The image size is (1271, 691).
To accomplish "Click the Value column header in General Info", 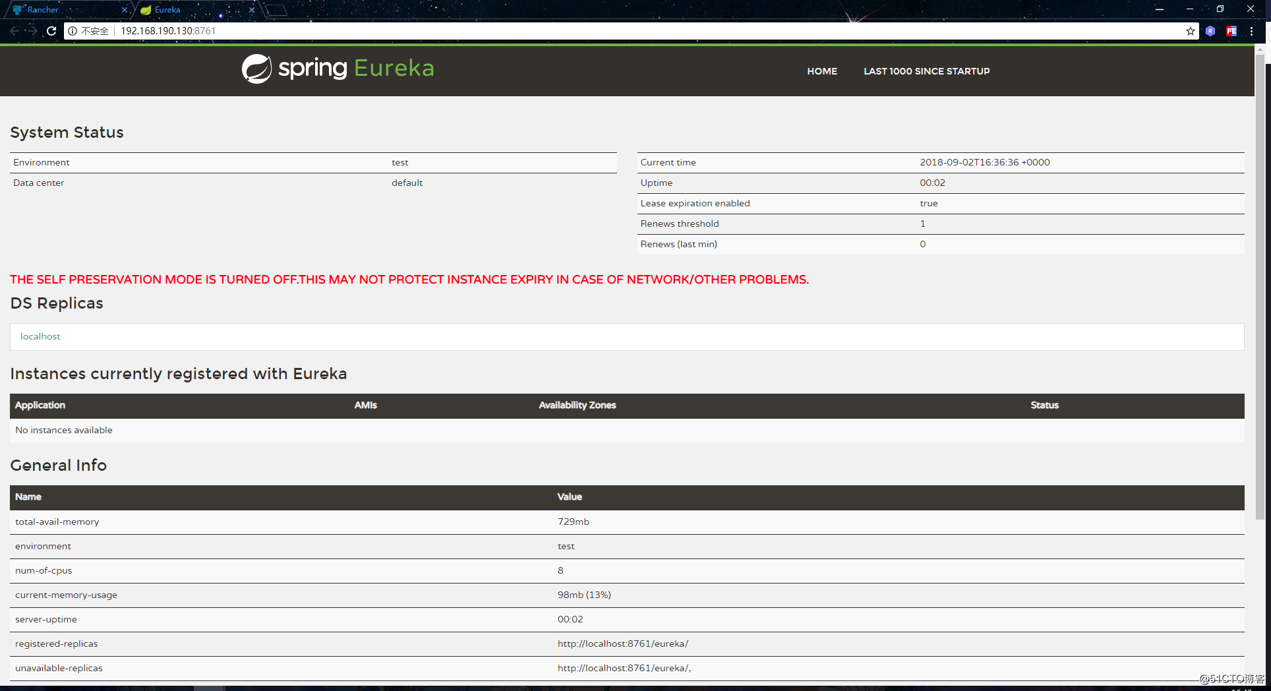I will pyautogui.click(x=570, y=496).
